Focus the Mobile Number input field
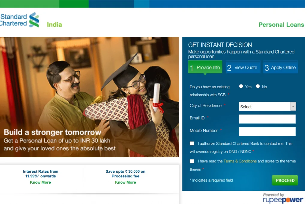 click(267, 132)
